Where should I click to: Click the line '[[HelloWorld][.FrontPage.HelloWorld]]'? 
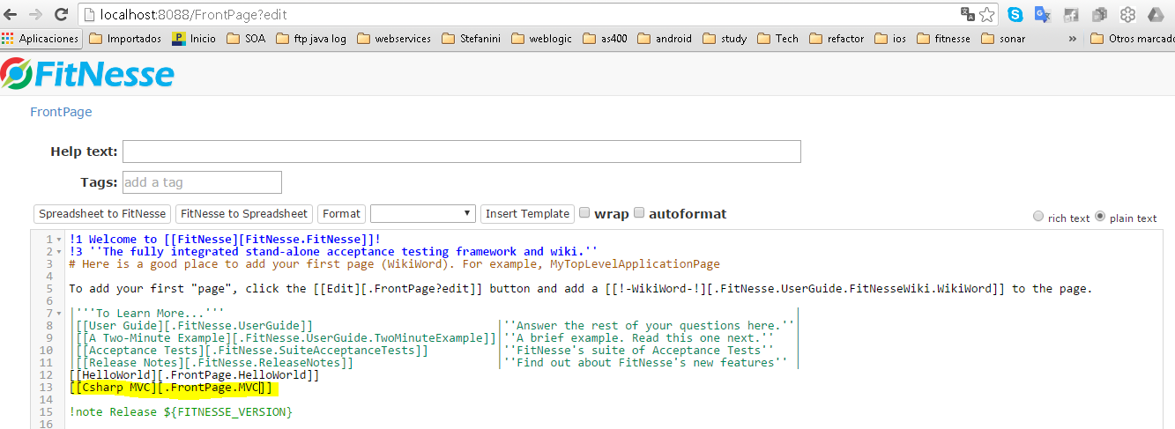pos(194,375)
